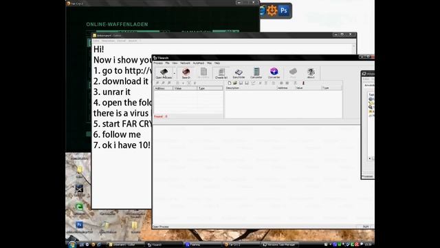
Task: Save the cheat table (first floppy icon)
Action: pyautogui.click(x=241, y=83)
